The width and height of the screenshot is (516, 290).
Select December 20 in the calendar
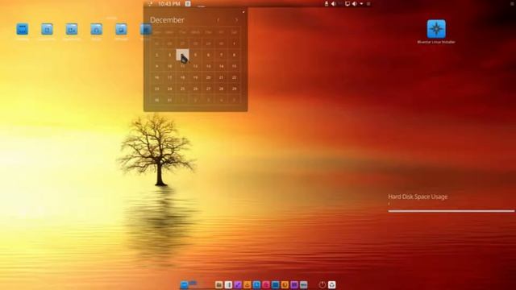(208, 77)
